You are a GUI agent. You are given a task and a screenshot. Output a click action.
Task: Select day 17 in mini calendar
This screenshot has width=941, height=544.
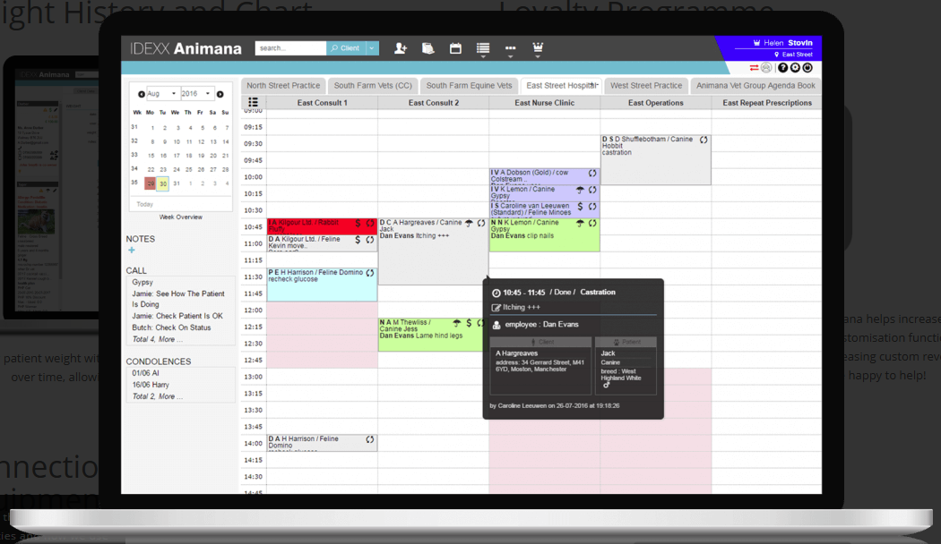pyautogui.click(x=177, y=155)
